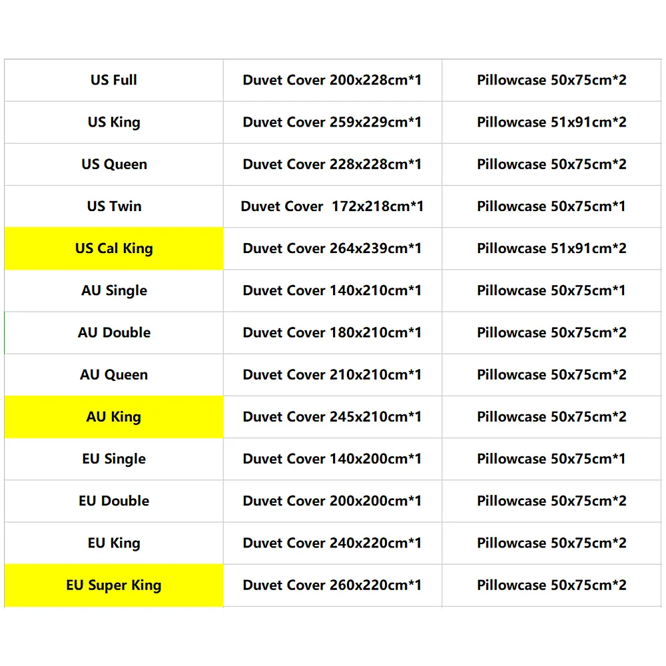
Task: Click Pillowcase cell in EU Super King row
Action: tap(551, 585)
